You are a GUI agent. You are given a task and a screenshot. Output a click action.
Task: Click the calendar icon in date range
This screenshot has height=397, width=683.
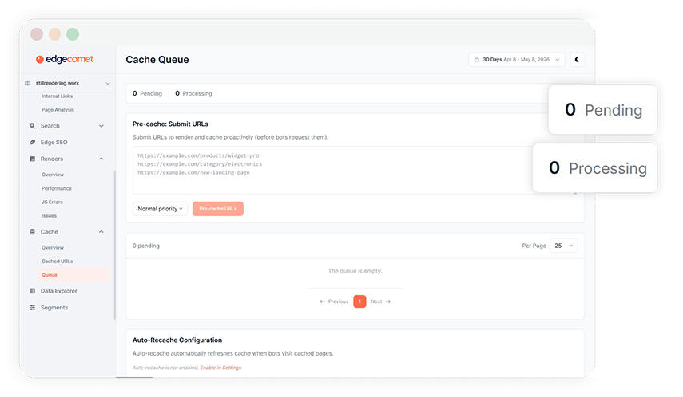tap(477, 60)
